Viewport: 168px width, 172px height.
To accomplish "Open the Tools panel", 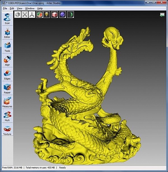I will click(x=7, y=47).
